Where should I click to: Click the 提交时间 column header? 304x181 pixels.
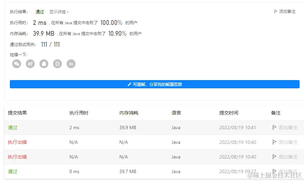(x=229, y=113)
